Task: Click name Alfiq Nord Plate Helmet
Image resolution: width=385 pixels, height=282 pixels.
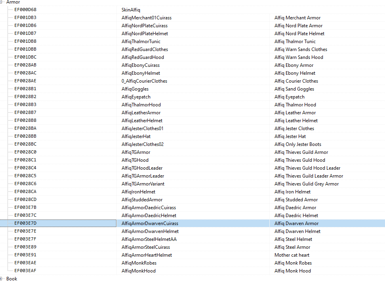Action: pos(299,34)
